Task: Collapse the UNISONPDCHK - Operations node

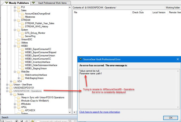Action: (x=7, y=91)
